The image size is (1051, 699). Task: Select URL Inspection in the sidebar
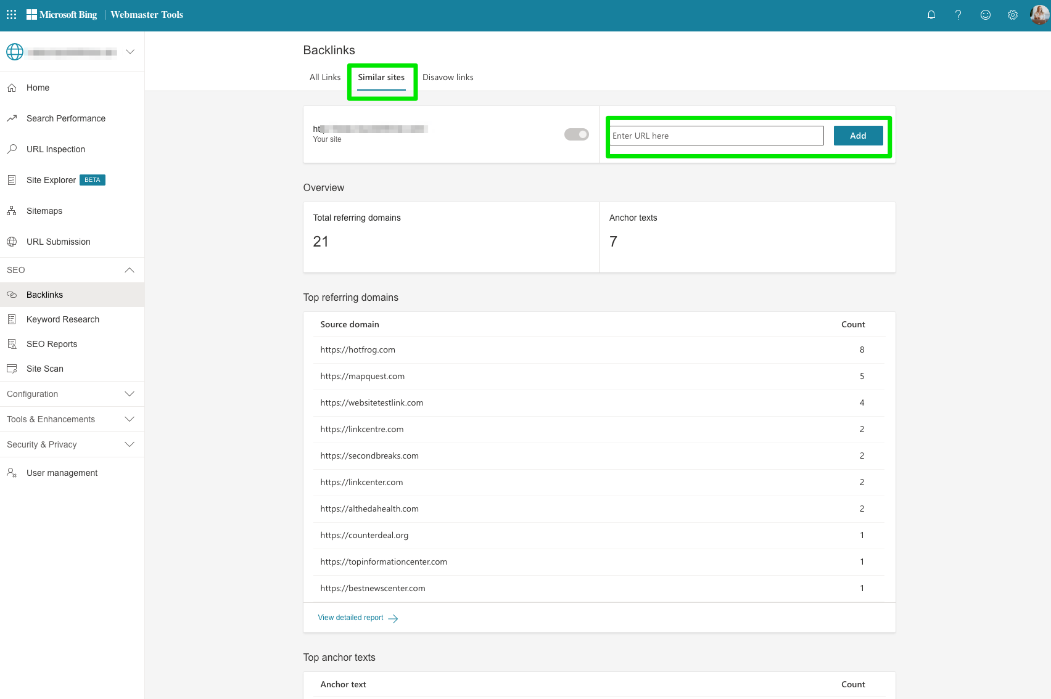56,149
